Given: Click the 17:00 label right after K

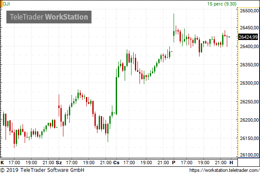Looking at the screenshot, I should (x=14, y=163).
